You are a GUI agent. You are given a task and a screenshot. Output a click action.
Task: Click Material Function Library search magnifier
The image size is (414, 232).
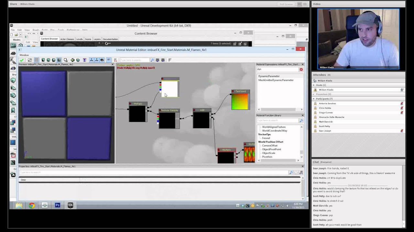click(301, 121)
